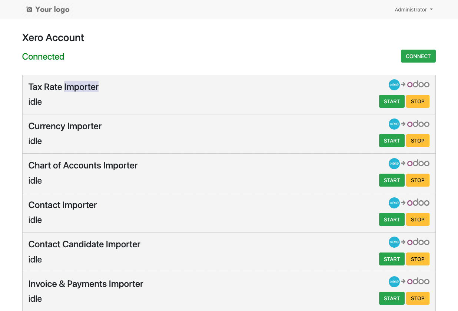Click the Contact Importer title
The width and height of the screenshot is (458, 311).
pyautogui.click(x=63, y=205)
